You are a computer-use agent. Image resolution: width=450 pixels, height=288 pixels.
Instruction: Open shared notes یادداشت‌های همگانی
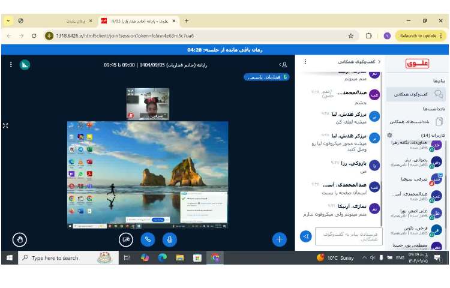[x=416, y=121]
